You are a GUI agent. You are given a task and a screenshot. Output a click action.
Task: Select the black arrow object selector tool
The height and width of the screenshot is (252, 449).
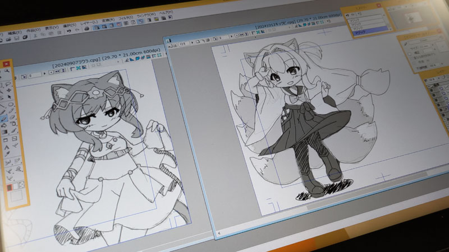click(x=10, y=97)
